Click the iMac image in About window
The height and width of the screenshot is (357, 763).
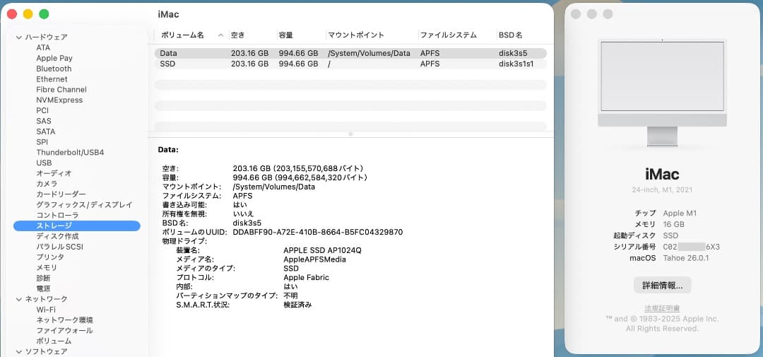(x=662, y=93)
